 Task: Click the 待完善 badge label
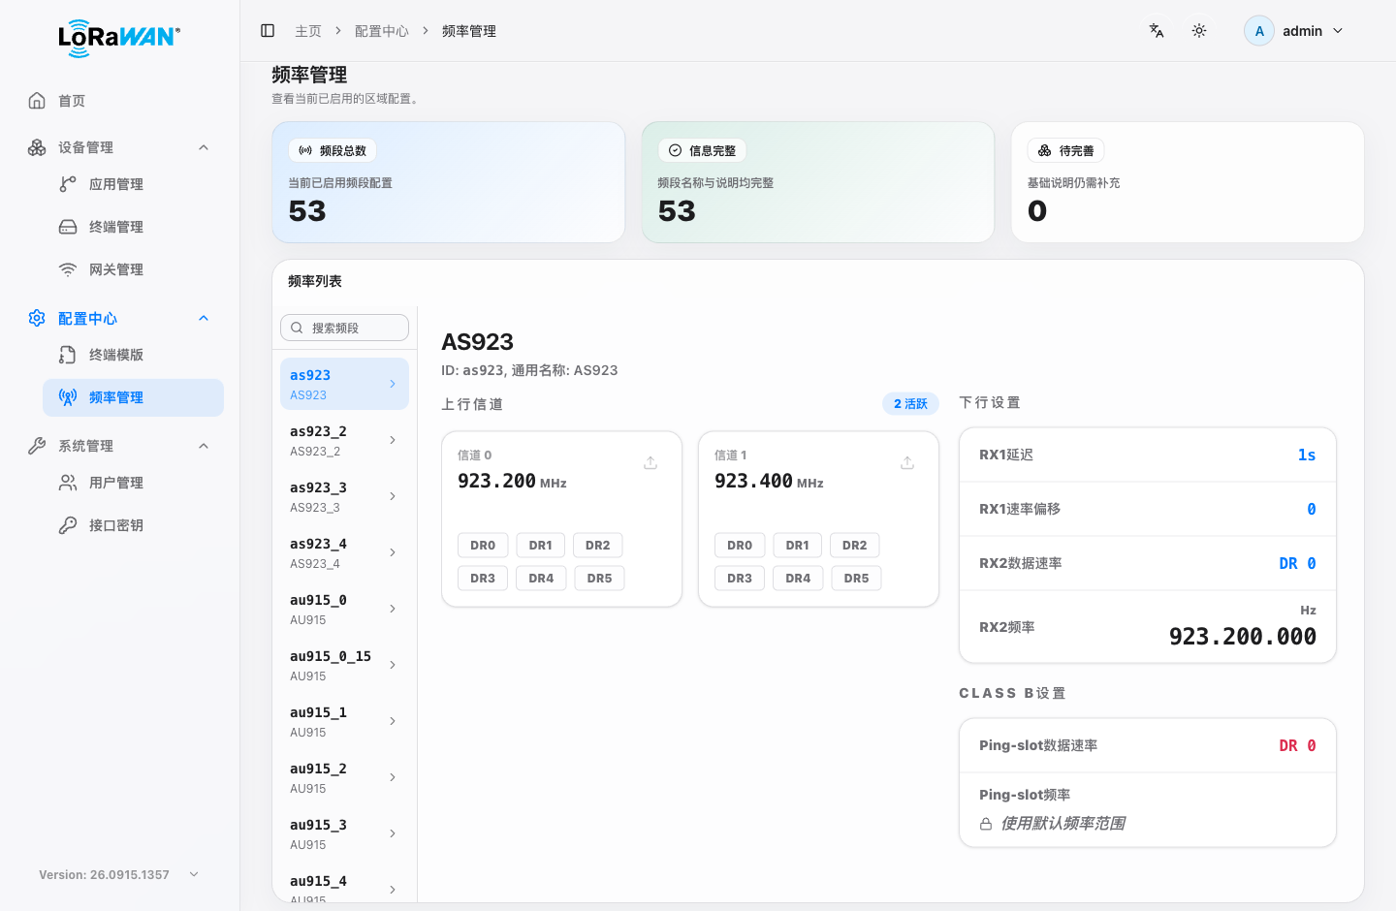click(1065, 150)
